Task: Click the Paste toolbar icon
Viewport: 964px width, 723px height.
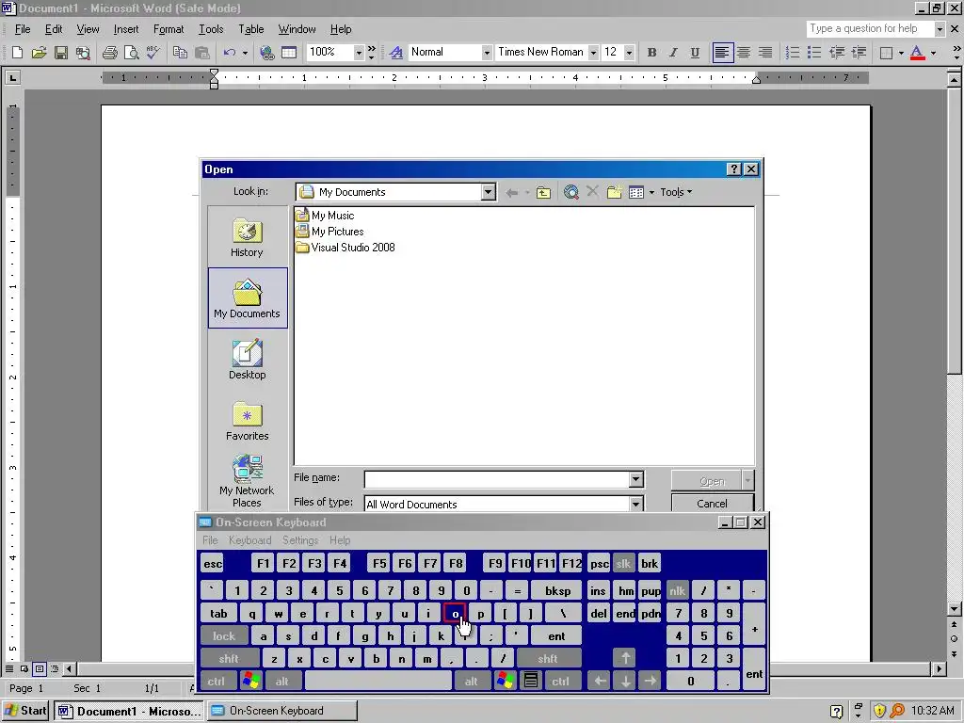Action: click(202, 53)
